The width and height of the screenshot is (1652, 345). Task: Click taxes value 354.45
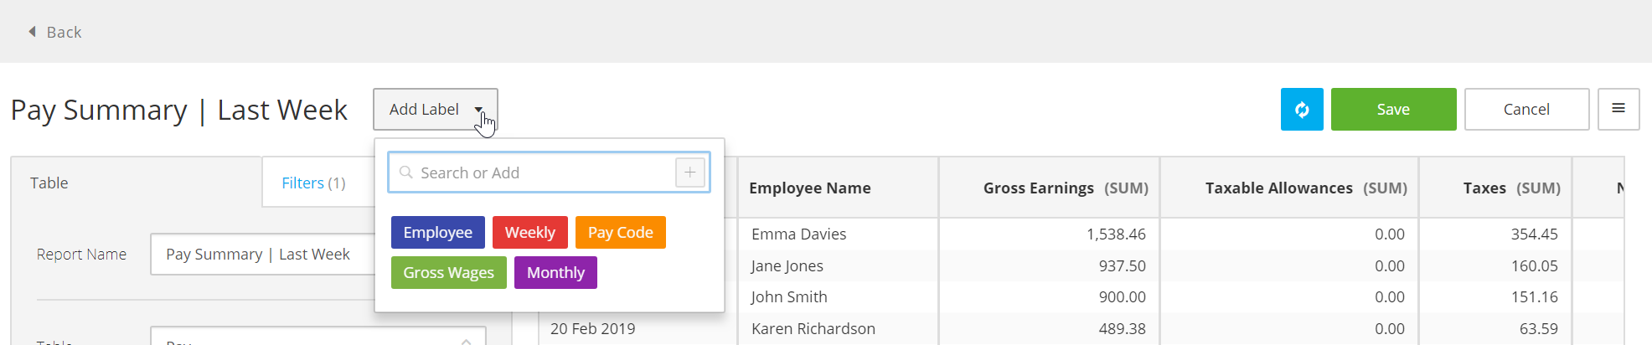pos(1534,234)
